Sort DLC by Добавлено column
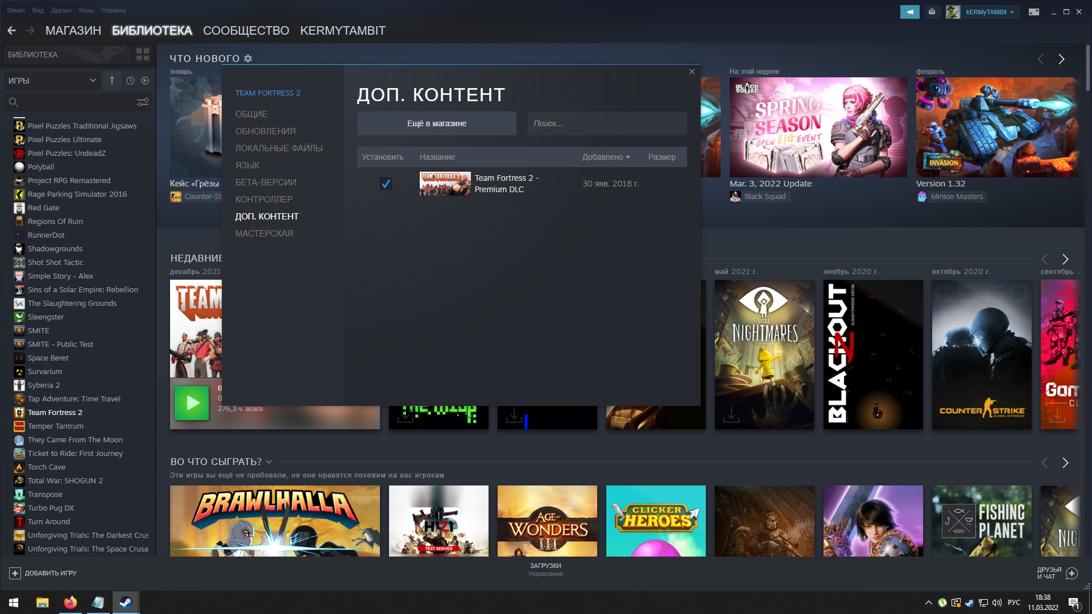Screen dimensions: 1092x614 (606, 157)
